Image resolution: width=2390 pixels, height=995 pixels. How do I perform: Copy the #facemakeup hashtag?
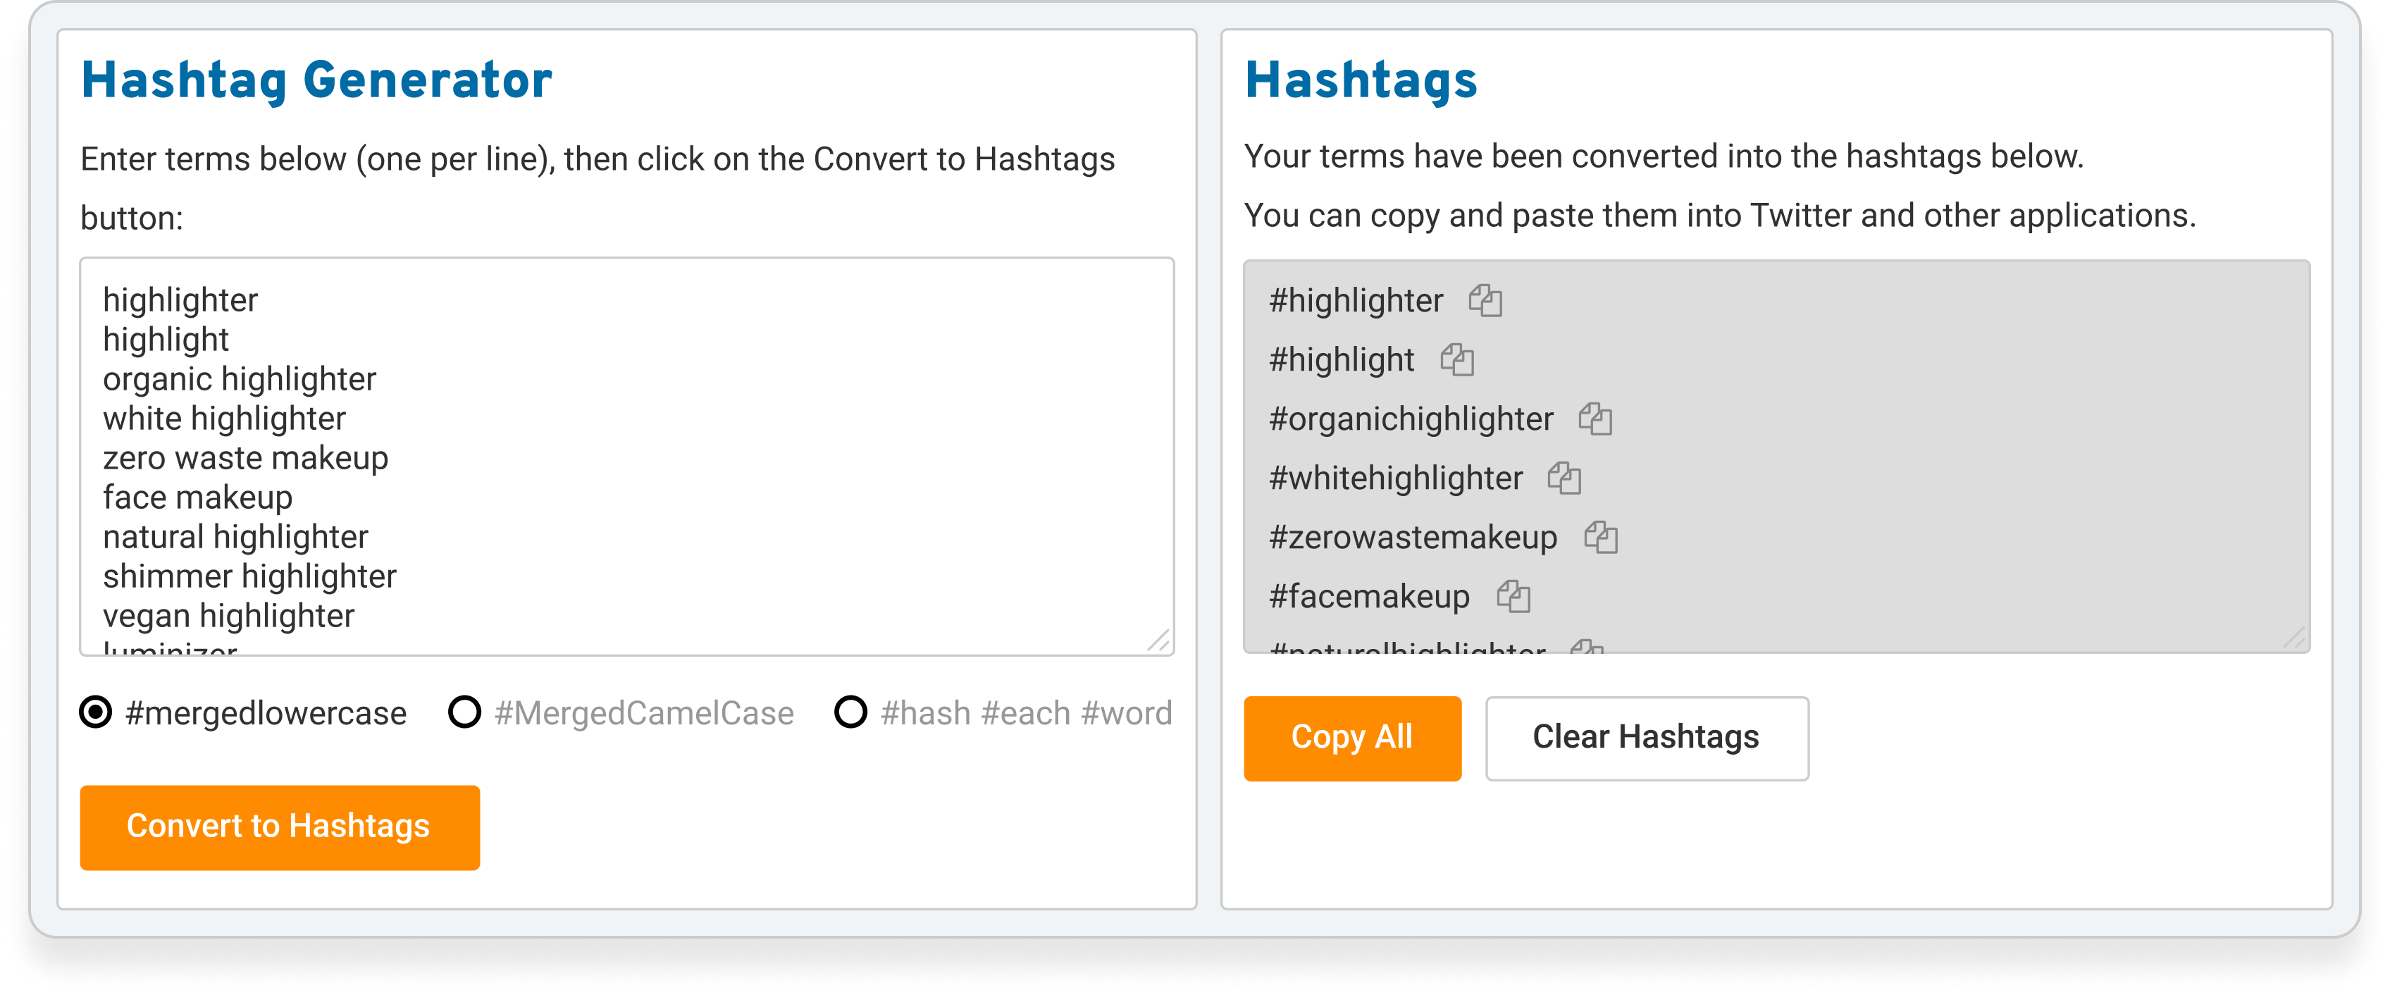pyautogui.click(x=1513, y=596)
